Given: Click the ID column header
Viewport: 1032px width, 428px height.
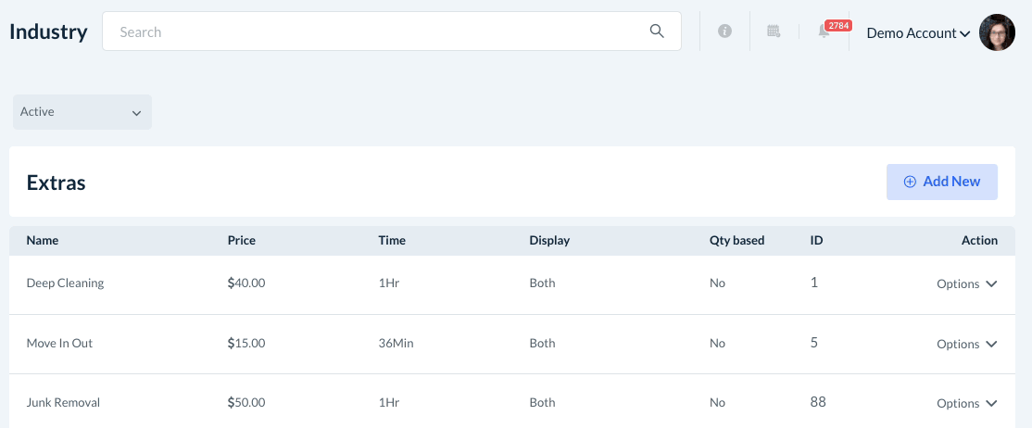Looking at the screenshot, I should (816, 240).
